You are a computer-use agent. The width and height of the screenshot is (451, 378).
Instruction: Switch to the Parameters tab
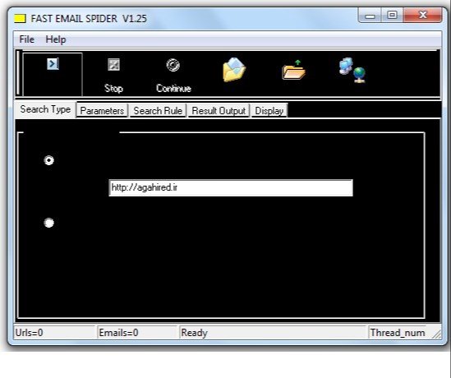pyautogui.click(x=102, y=111)
